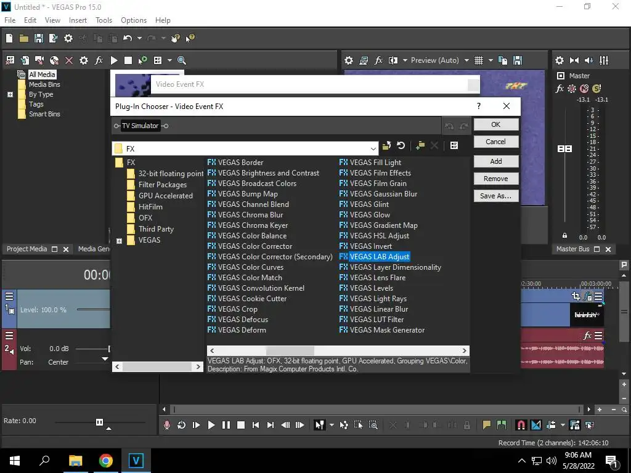Switch to Media Generators tab
The height and width of the screenshot is (473, 631).
[94, 249]
